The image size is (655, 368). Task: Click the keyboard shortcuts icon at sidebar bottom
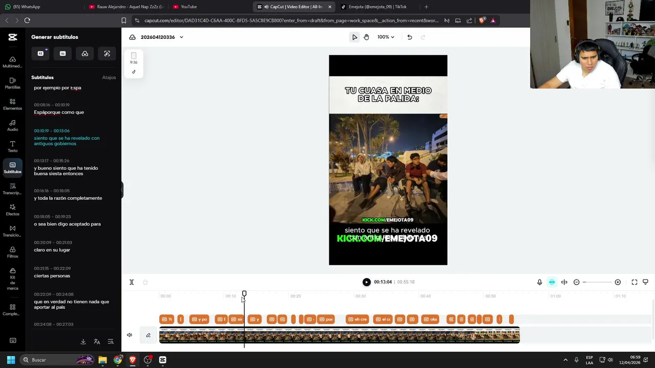pos(13,340)
